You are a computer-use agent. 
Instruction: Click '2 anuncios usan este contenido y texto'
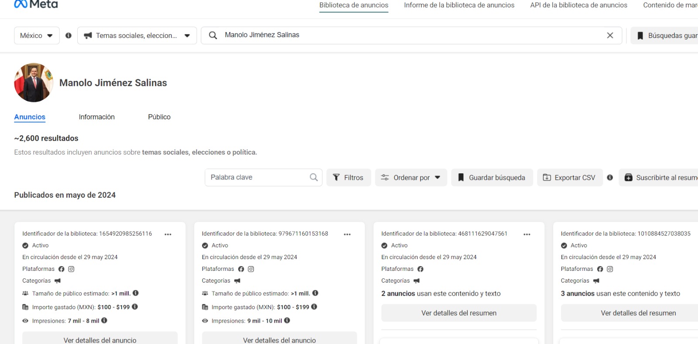[441, 293]
